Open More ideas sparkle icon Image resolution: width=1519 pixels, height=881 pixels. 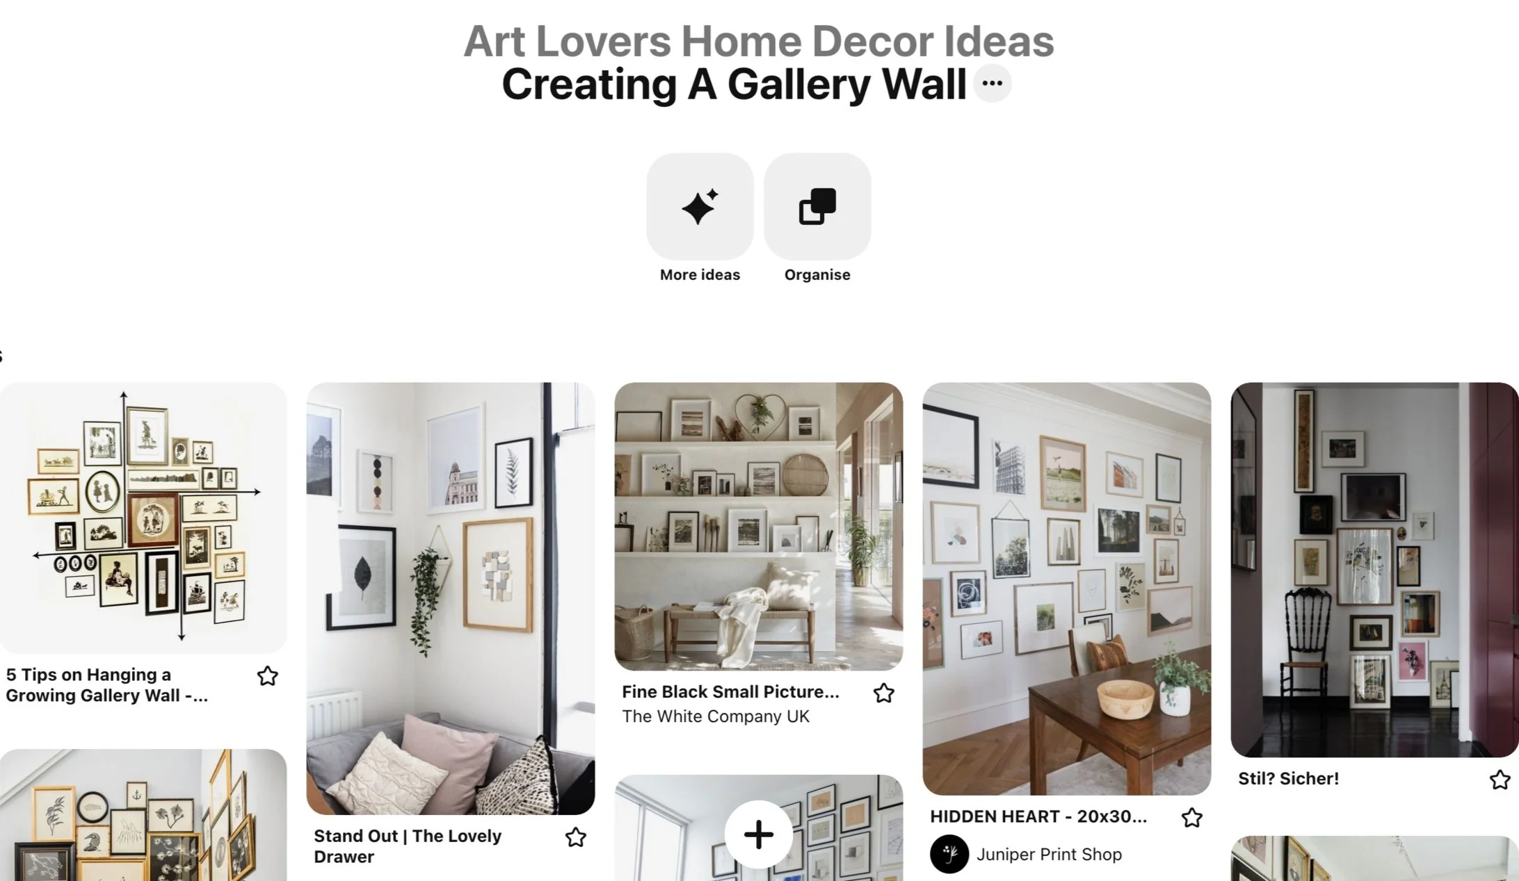pos(700,206)
